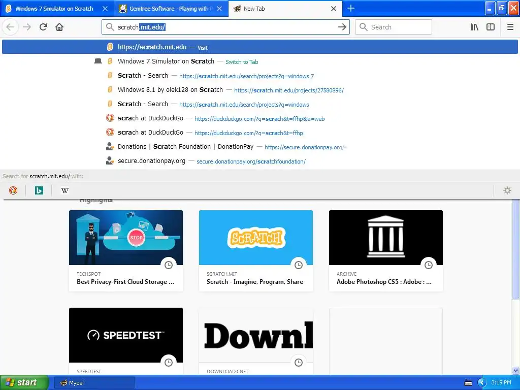
Task: Click 'Scratch - Imagine, Program, Share' title text
Action: pyautogui.click(x=255, y=281)
